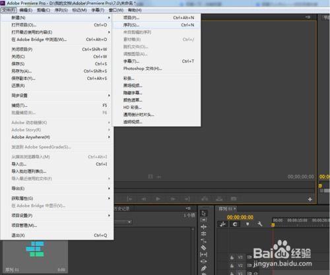The image size is (330, 275).
Task: Choose 序列(S)... Ctrl+N in submenu
Action: [156, 25]
